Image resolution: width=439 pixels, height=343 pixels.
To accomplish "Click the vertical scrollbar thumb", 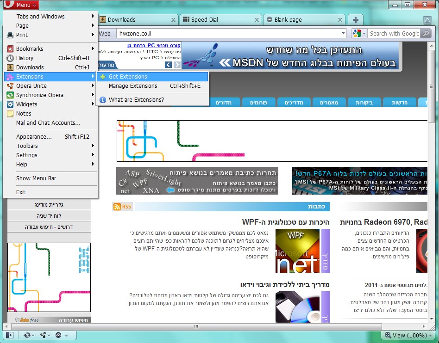I will [431, 86].
